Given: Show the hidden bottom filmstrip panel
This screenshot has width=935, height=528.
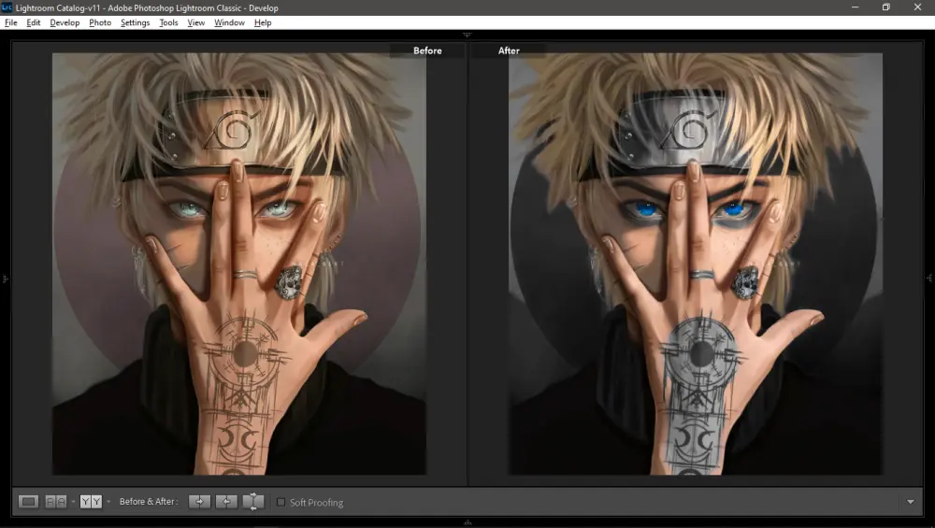Looking at the screenshot, I should pyautogui.click(x=467, y=522).
